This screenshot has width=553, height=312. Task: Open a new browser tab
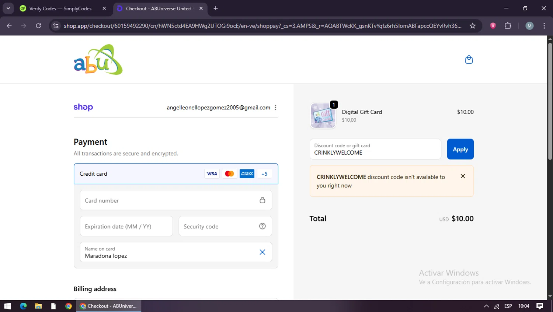pos(216,8)
